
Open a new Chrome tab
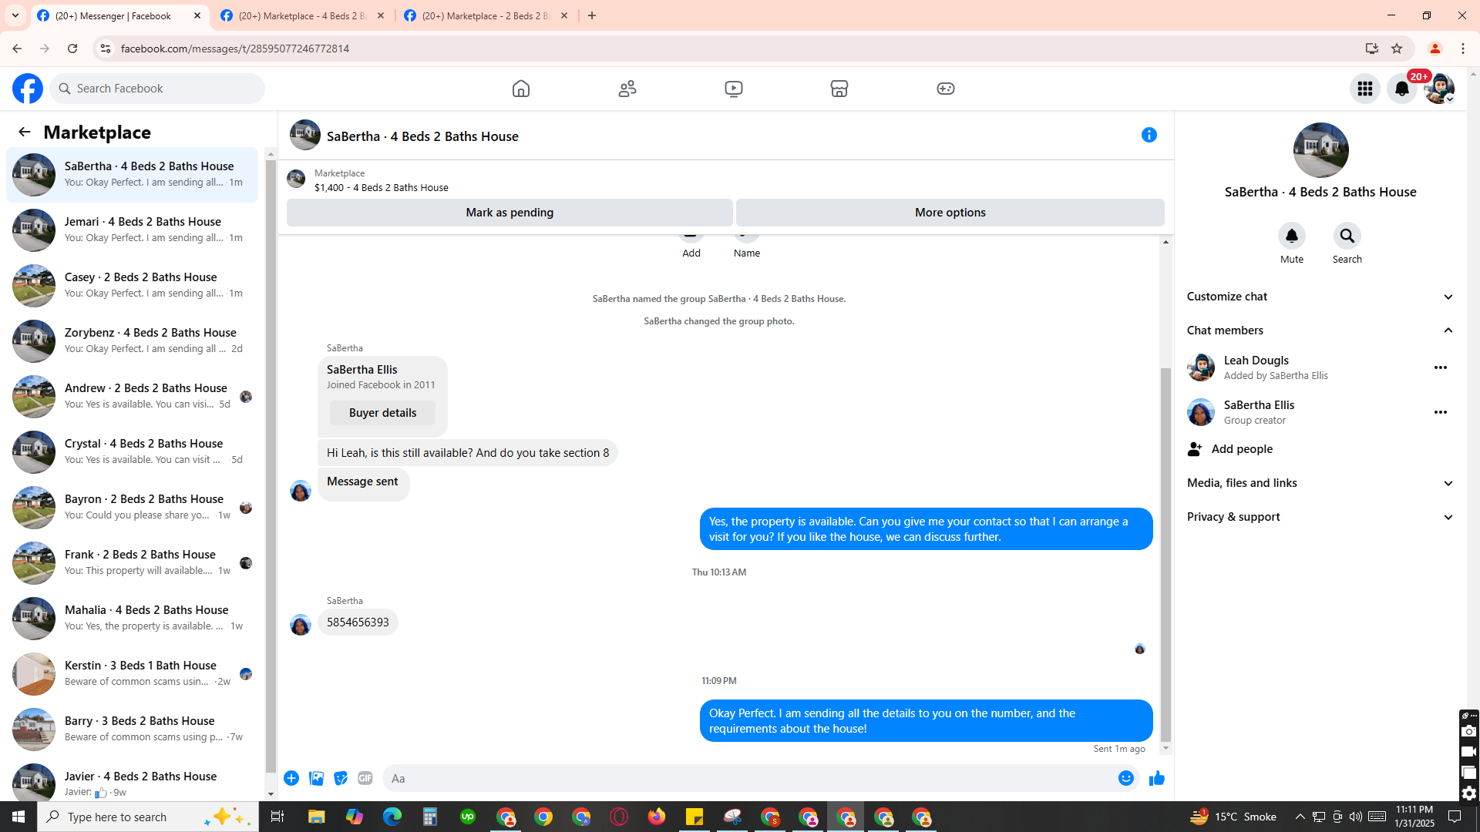click(x=592, y=15)
